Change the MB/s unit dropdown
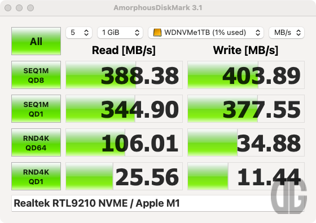 [287, 33]
